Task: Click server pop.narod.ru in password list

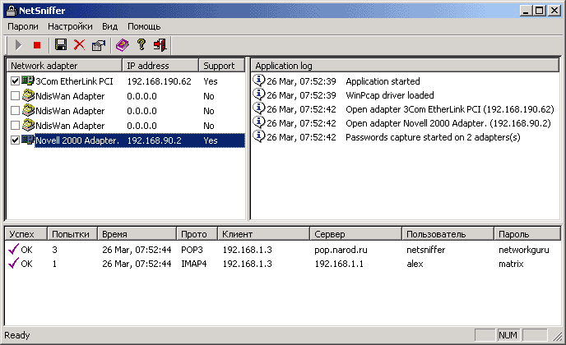Action: tap(341, 250)
